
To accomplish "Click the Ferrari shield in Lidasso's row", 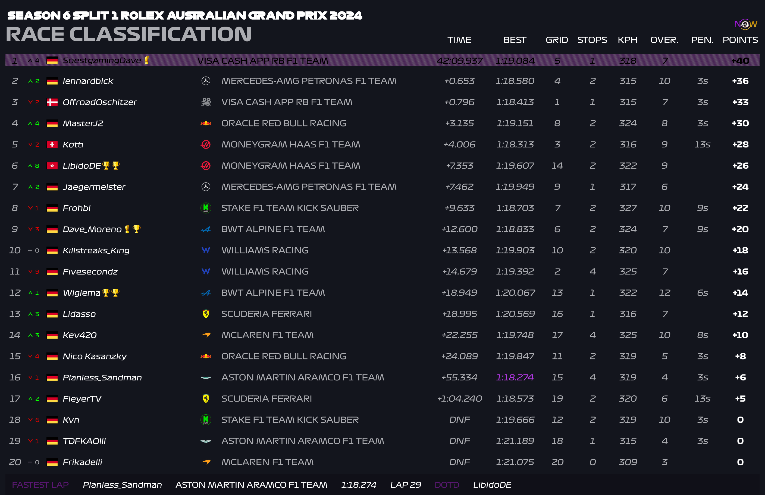I will click(x=206, y=314).
